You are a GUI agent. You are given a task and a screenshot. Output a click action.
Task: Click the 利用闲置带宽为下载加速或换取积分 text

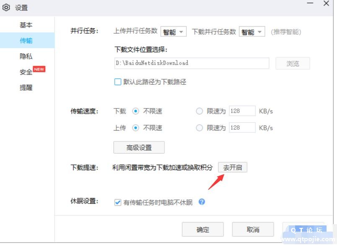[162, 167]
